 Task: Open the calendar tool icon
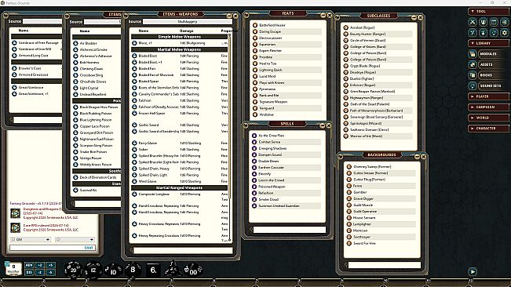pos(494,22)
